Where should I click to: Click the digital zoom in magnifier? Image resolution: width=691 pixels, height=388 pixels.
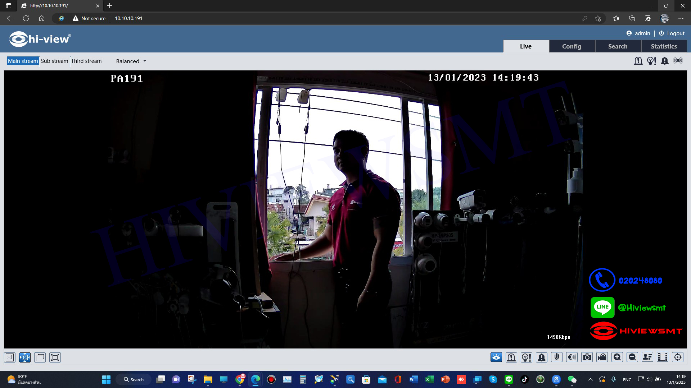point(617,357)
